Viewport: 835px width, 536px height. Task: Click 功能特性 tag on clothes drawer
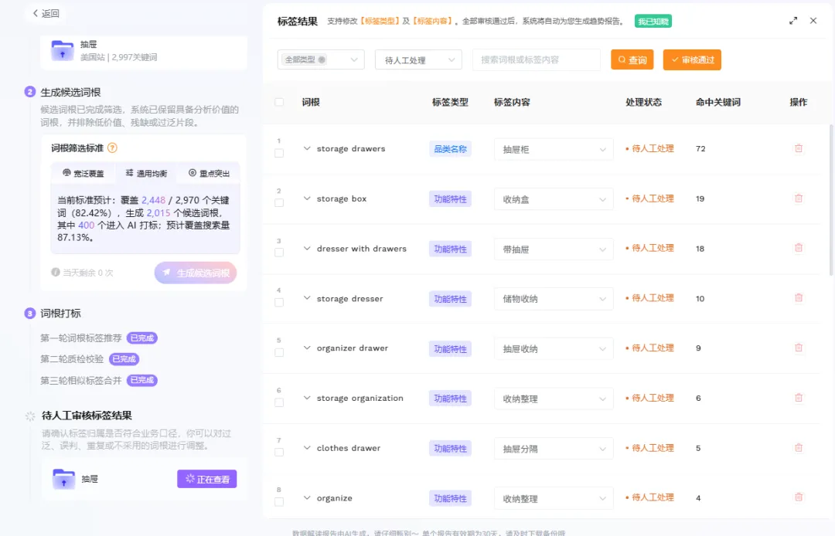coord(450,448)
